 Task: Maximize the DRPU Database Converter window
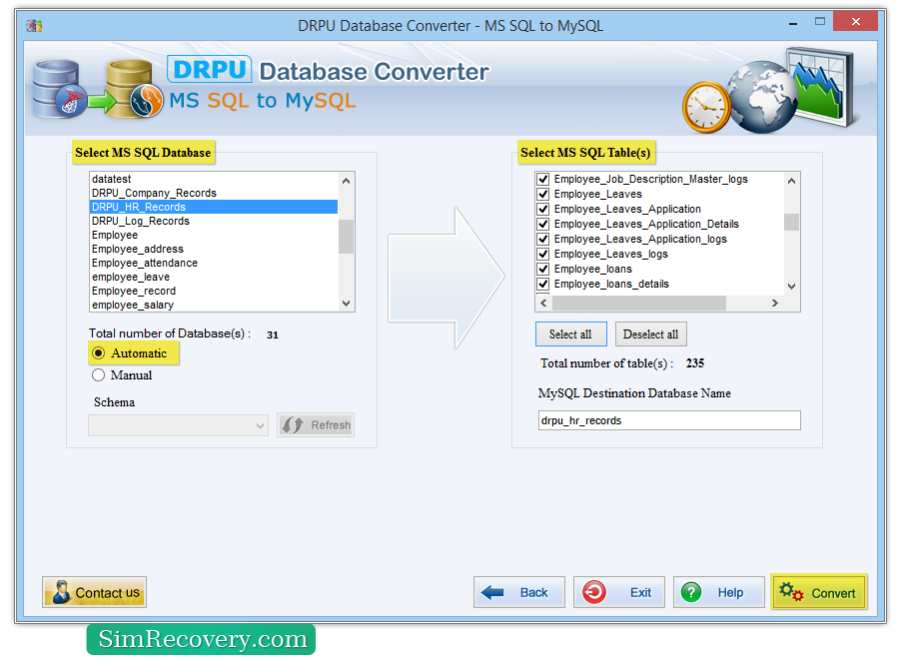pos(820,22)
